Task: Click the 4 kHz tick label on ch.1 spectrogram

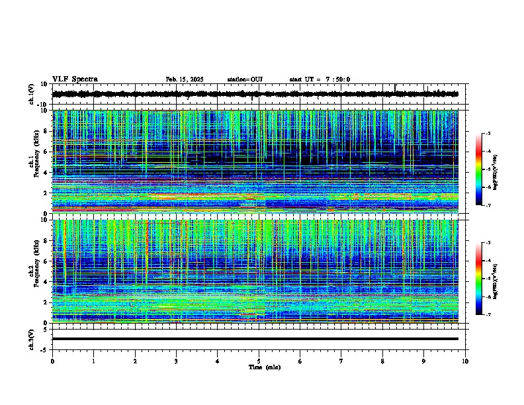Action: tap(46, 173)
